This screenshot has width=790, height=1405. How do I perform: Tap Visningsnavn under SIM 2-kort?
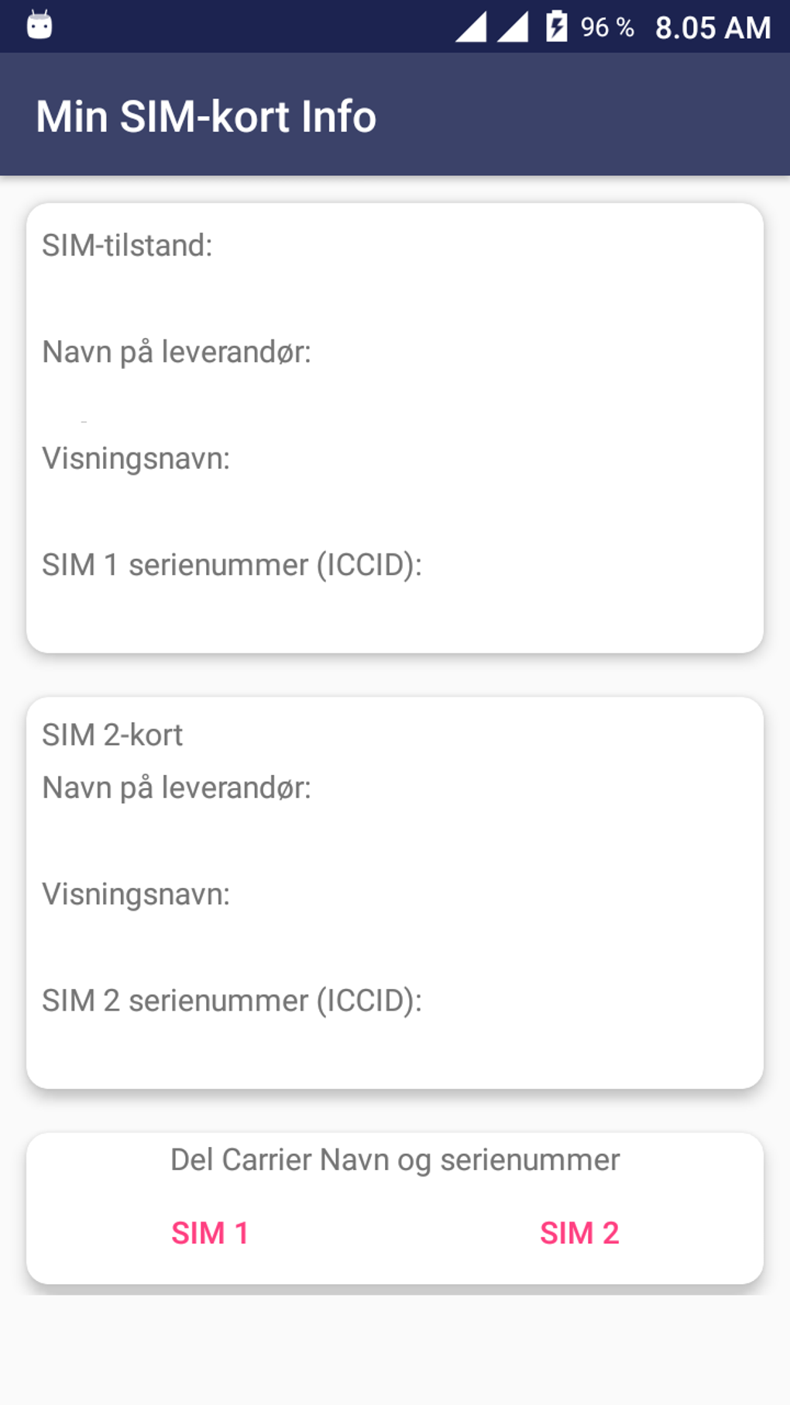point(136,894)
